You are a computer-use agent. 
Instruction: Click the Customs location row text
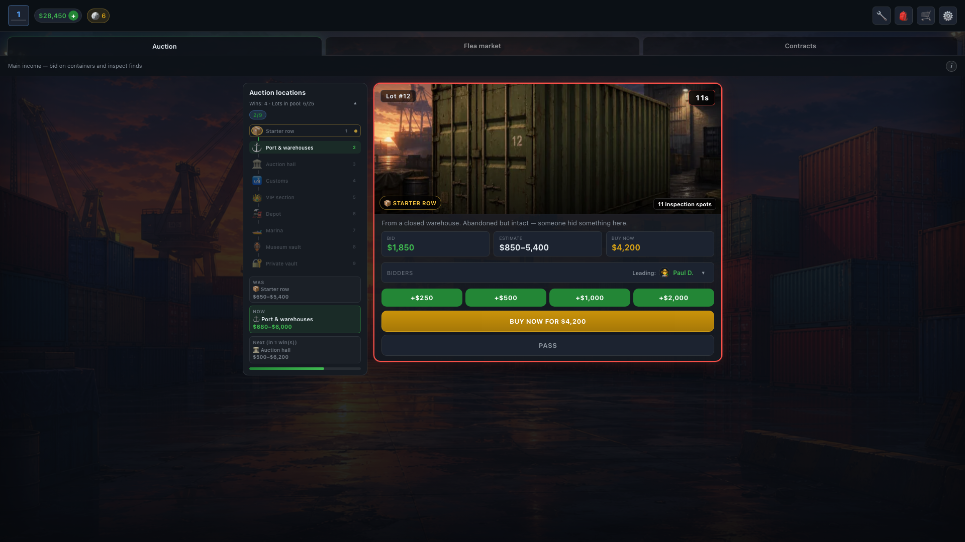point(277,181)
